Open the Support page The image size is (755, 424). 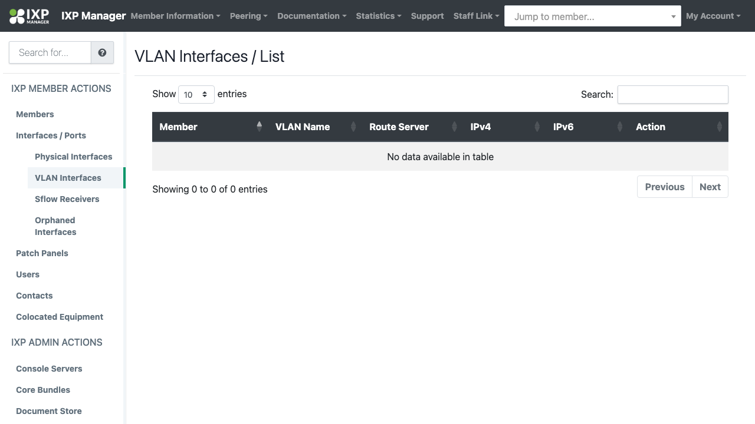click(x=427, y=16)
